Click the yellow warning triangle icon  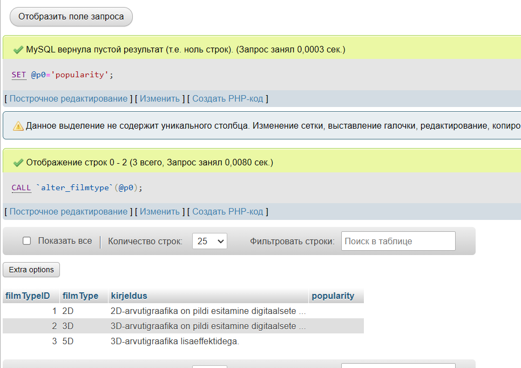[x=18, y=126]
